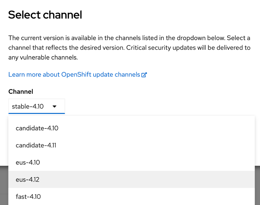Collapse the stable-4.10 channel dropdown

point(37,106)
